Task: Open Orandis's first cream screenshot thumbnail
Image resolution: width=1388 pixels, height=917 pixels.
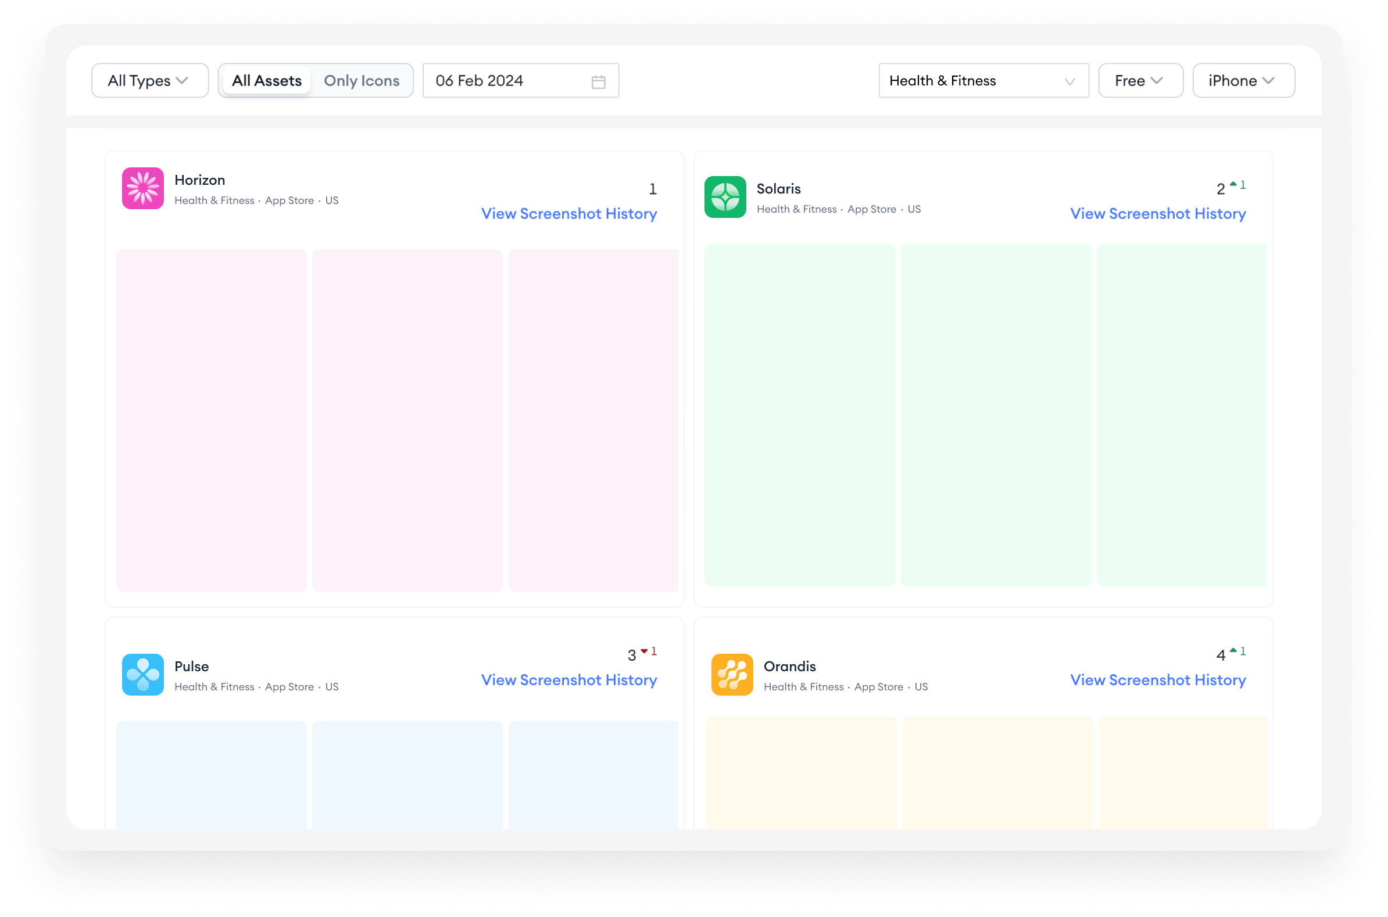Action: [x=802, y=772]
